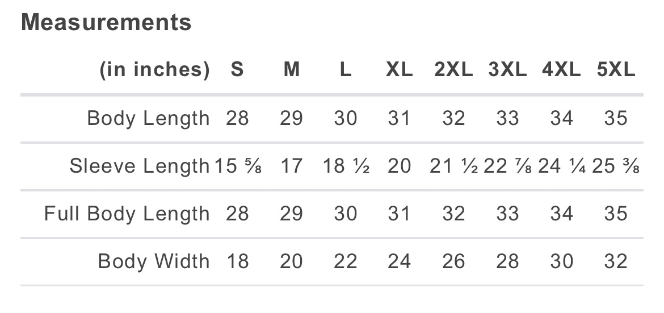Click the (in inches) unit label

click(x=154, y=69)
